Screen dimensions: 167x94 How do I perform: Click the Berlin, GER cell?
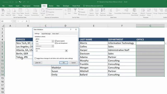click(x=24, y=54)
